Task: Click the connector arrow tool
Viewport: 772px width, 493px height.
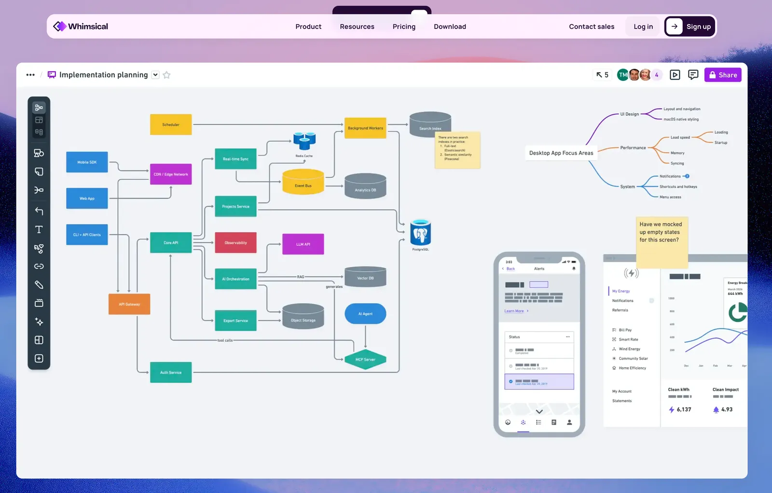Action: 39,211
